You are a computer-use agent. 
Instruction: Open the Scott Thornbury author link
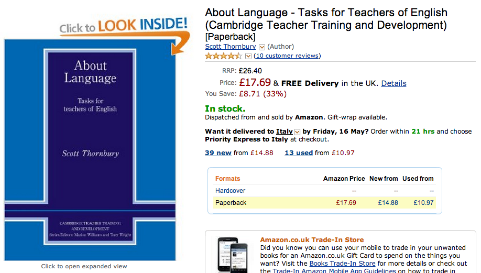point(231,47)
